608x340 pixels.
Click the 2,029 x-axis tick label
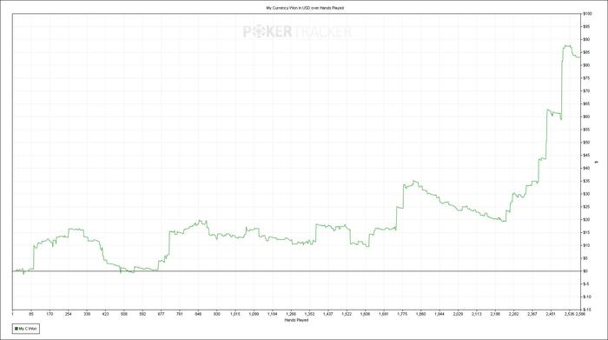(458, 314)
